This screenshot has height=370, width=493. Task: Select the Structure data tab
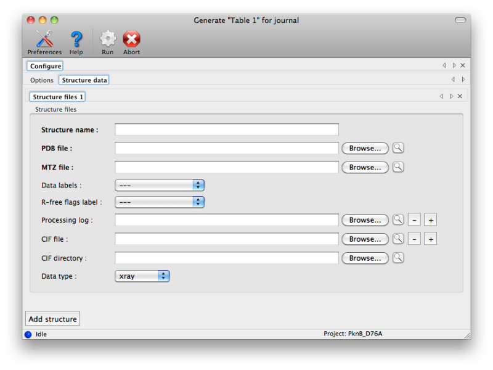[x=84, y=80]
